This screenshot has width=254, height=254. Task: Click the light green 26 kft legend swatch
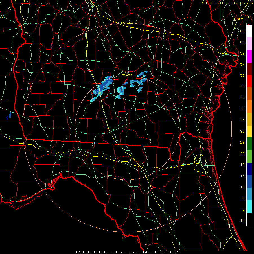(x=249, y=156)
